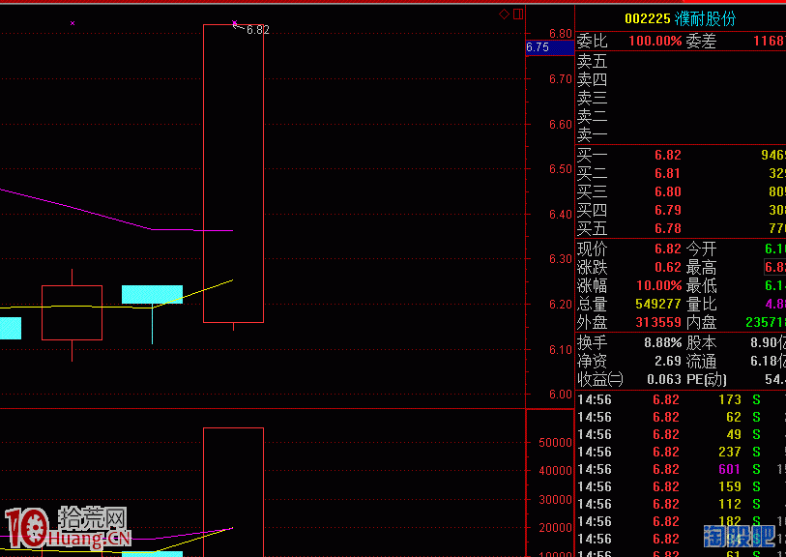The width and height of the screenshot is (786, 557).
Task: Click the 卖五 ask row label
Action: 593,61
